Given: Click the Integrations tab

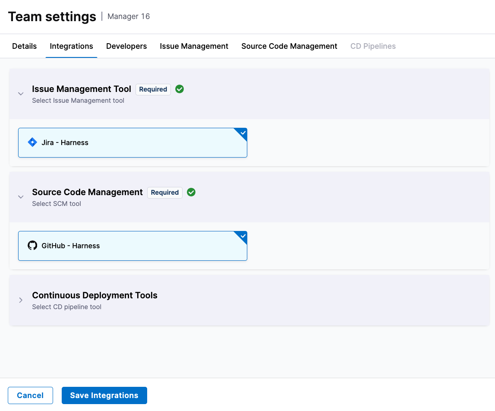Looking at the screenshot, I should coord(72,46).
